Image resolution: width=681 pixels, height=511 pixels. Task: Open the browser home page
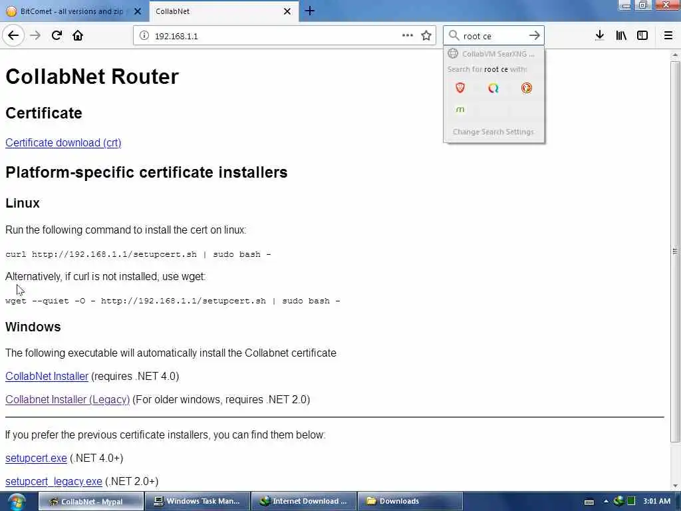click(x=78, y=36)
